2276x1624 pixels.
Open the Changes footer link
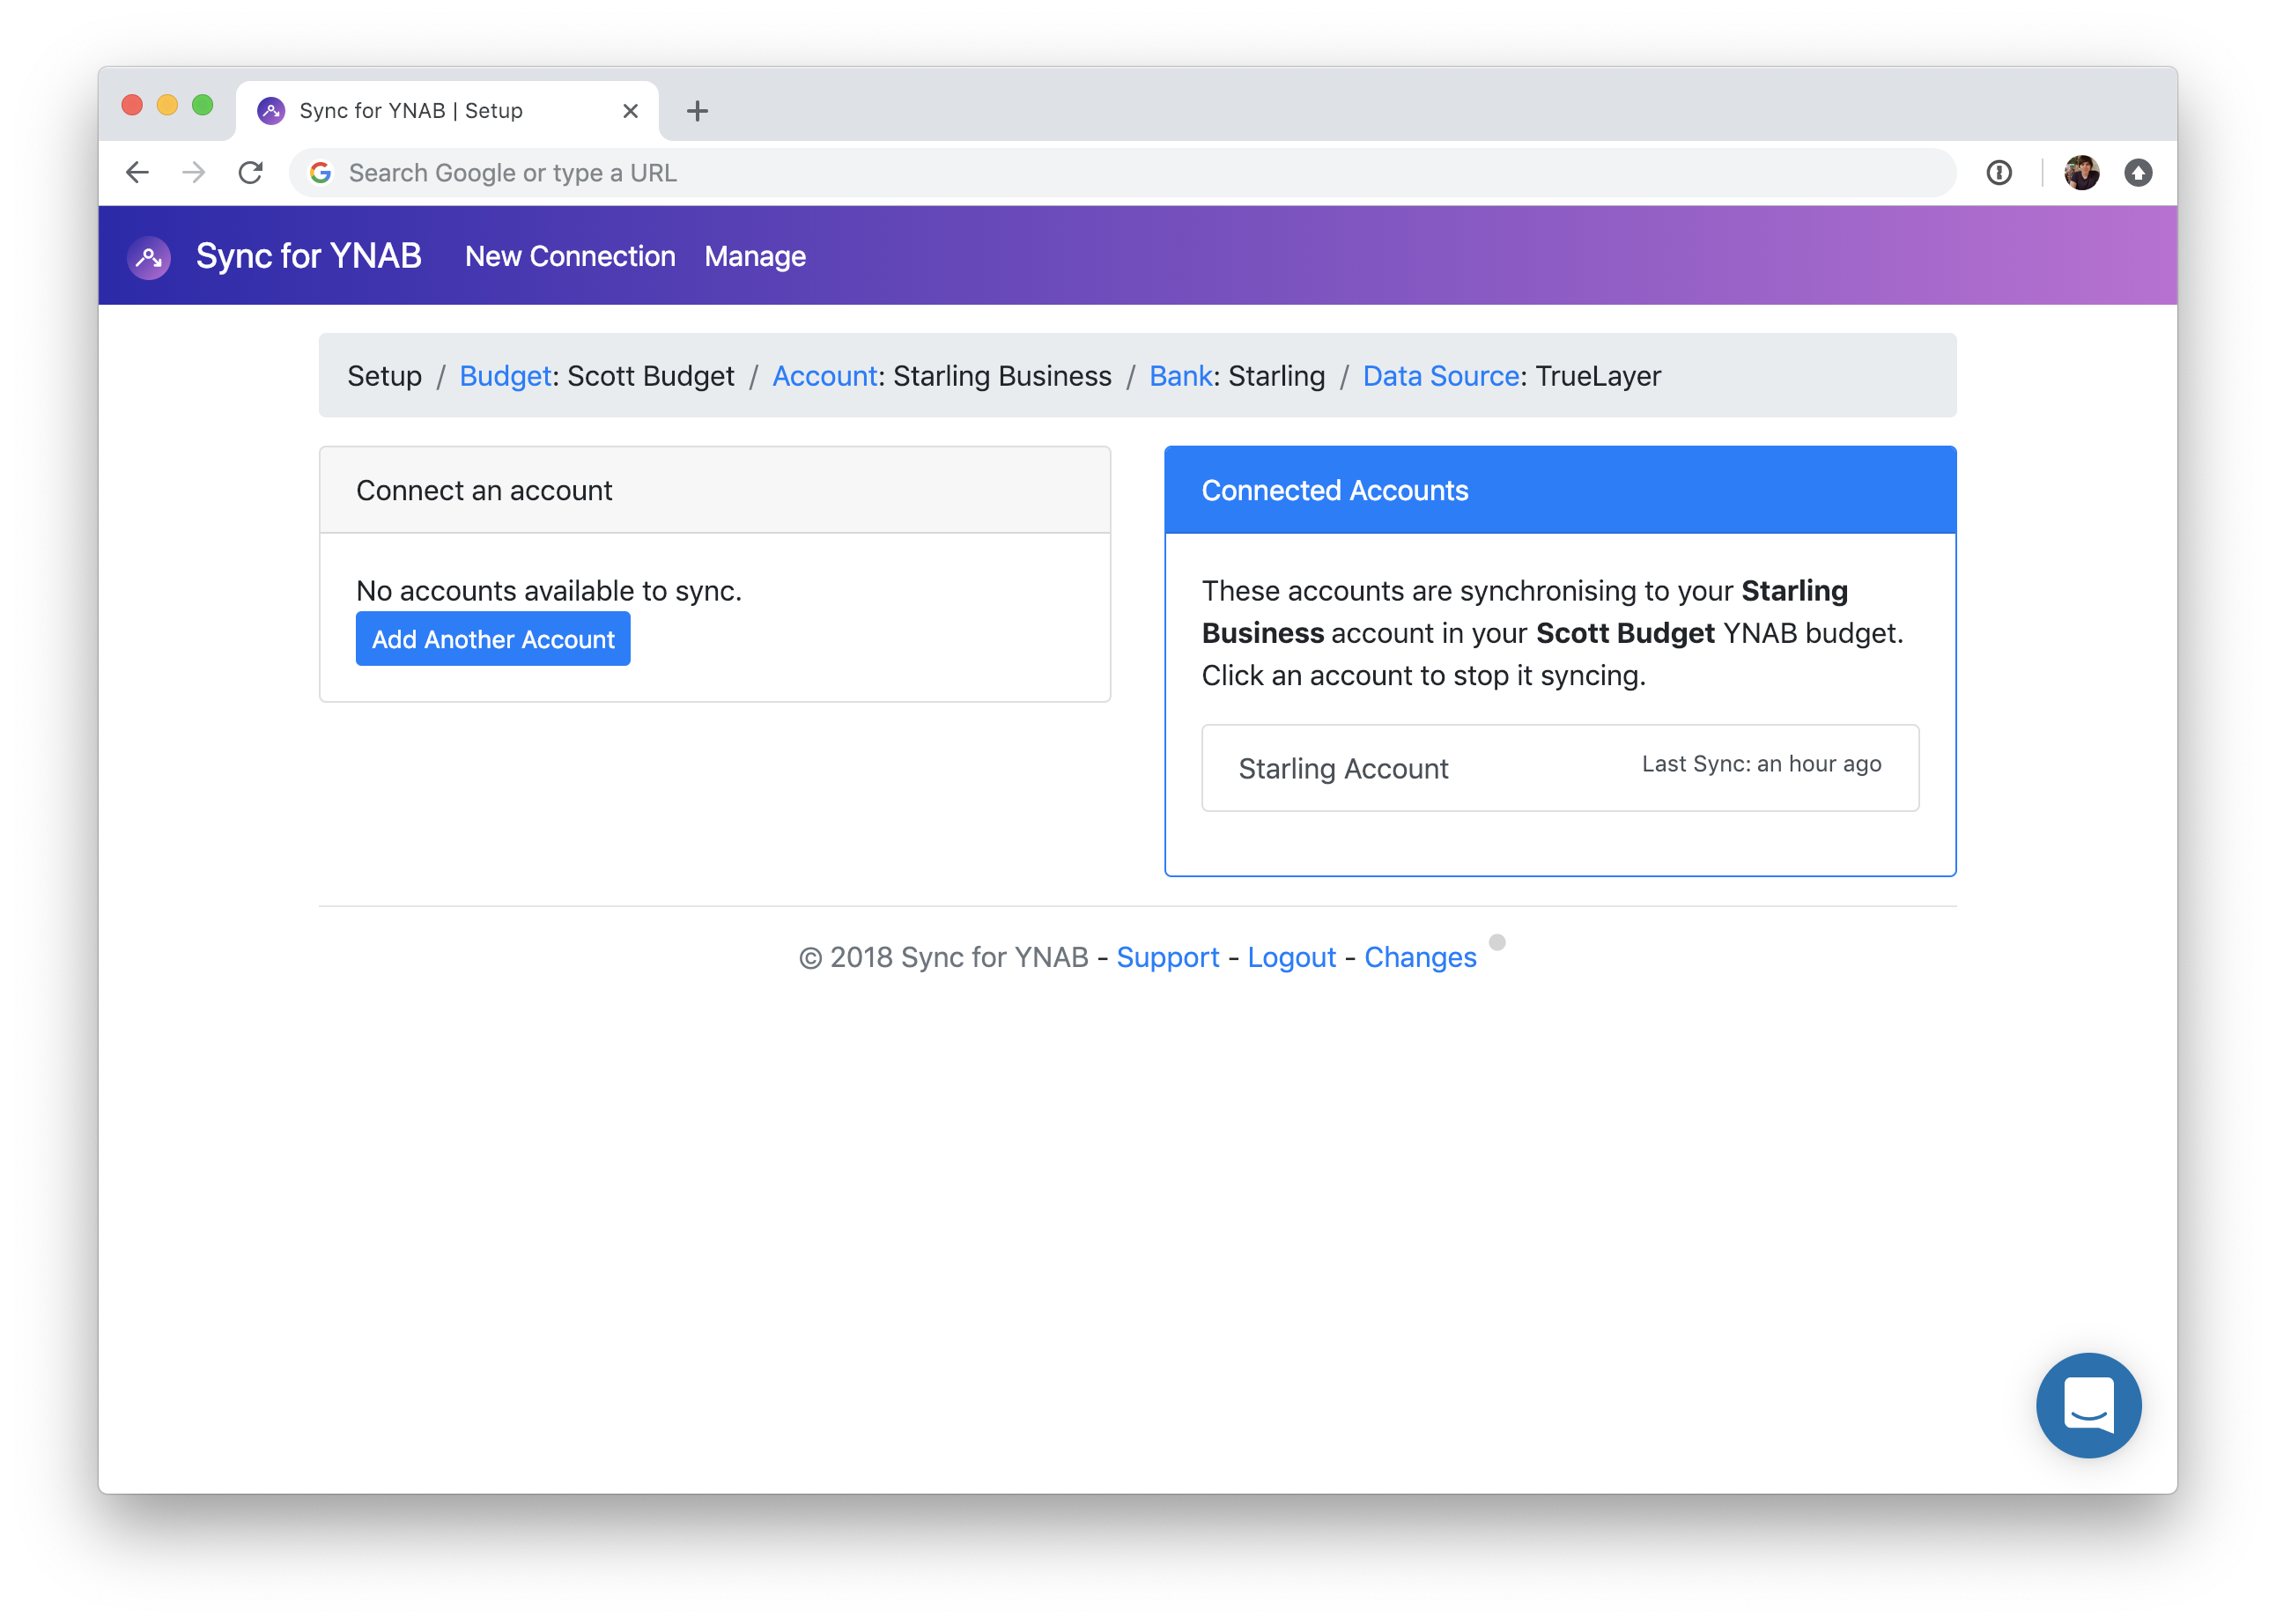pos(1419,957)
